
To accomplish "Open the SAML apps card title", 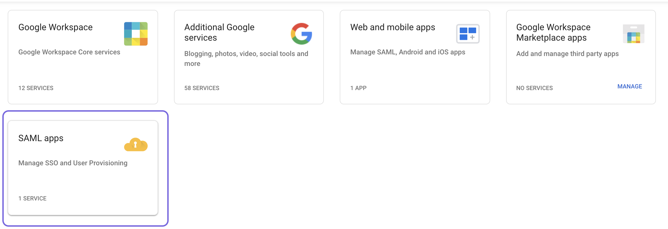I will click(41, 138).
